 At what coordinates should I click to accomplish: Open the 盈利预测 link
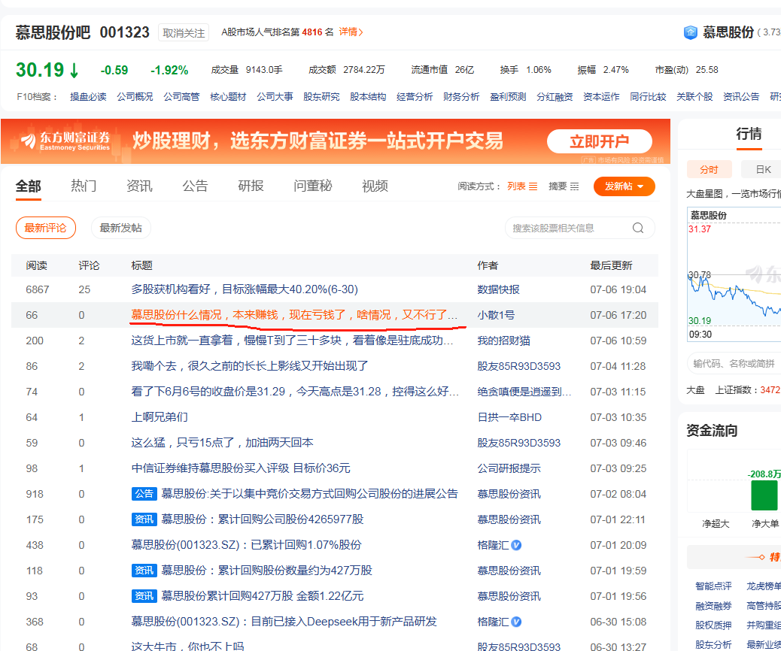coord(508,96)
